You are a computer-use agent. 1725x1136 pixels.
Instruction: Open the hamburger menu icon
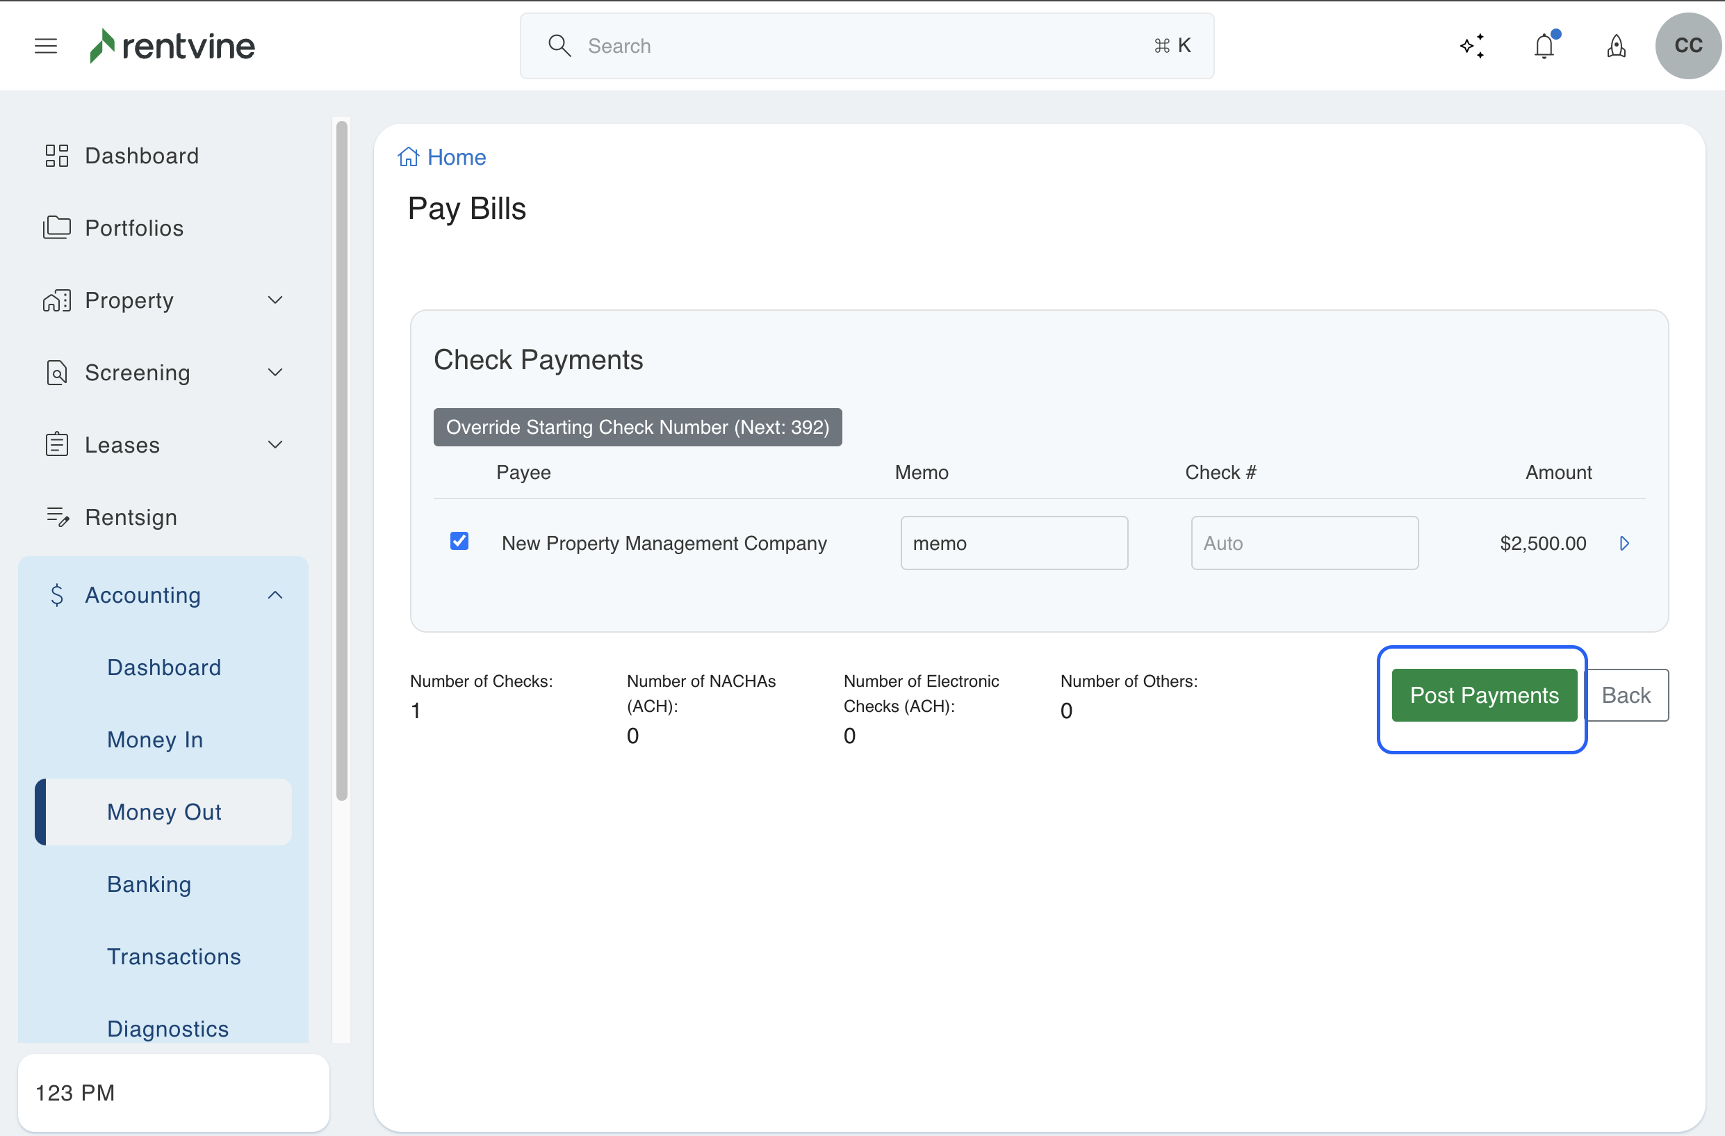click(x=46, y=46)
